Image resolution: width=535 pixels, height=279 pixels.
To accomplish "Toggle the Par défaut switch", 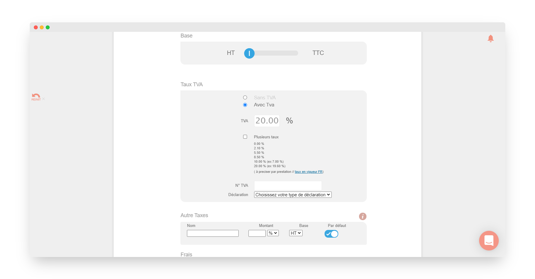I will (331, 234).
